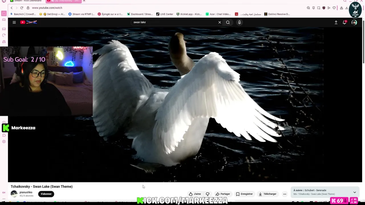Screen dimensions: 365x205
Task: Click the Opera home sidebar icon
Action: [x=4, y=13]
